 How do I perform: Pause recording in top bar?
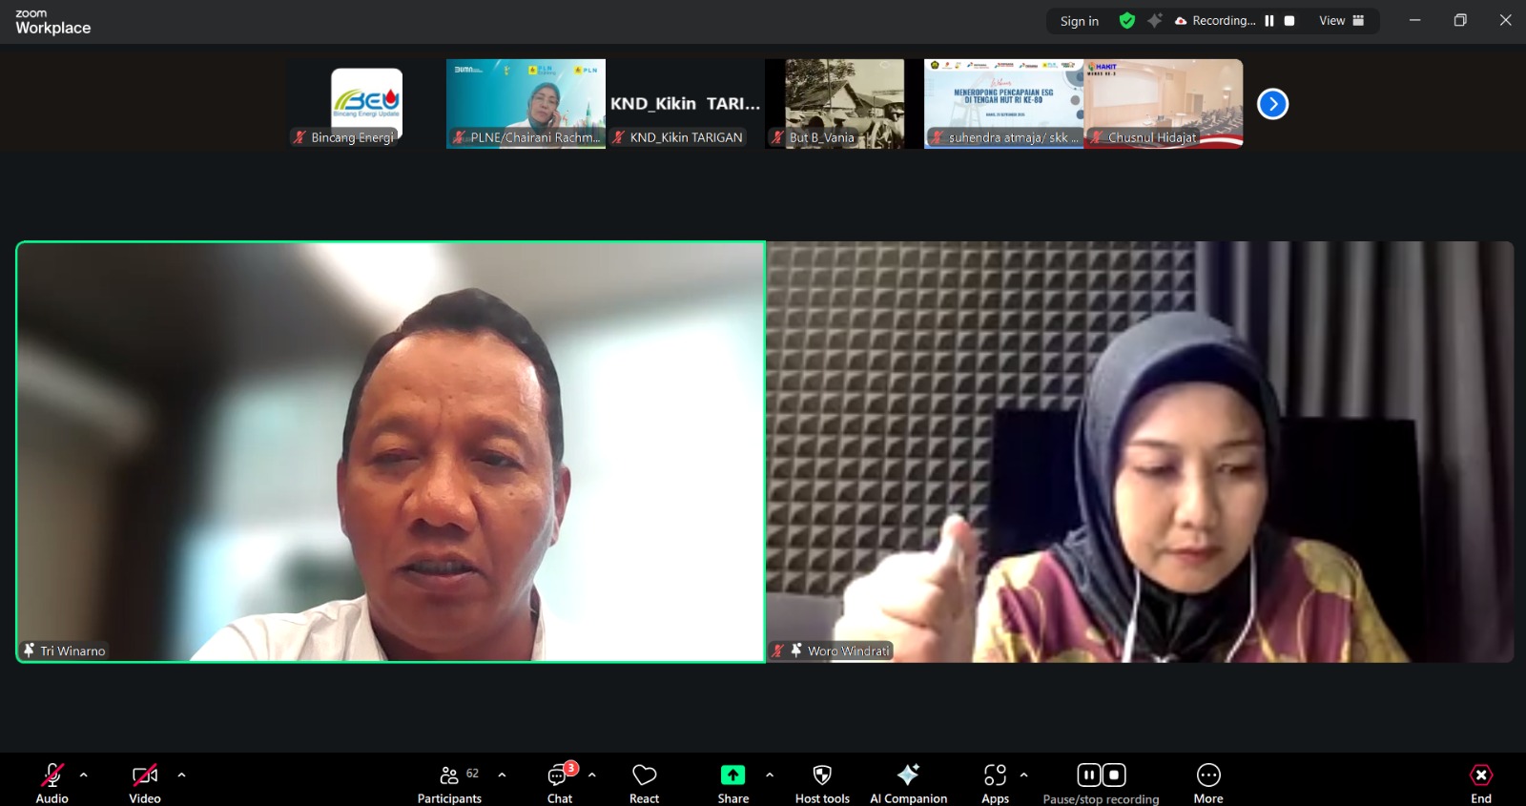(1269, 21)
